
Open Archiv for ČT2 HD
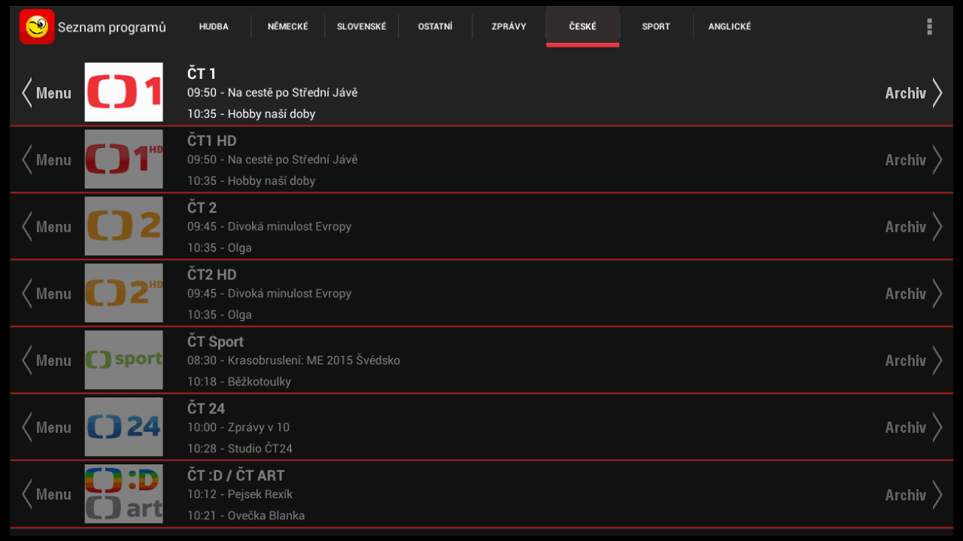point(913,294)
